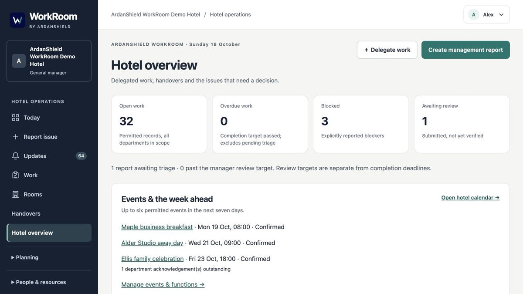The image size is (523, 294).
Task: Open the Report issue menu item
Action: [49, 137]
